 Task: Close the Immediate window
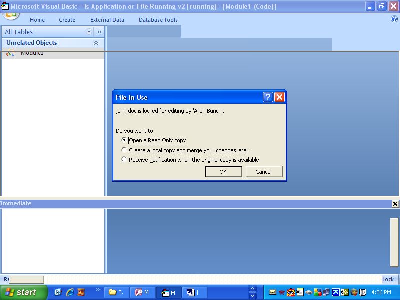point(395,204)
